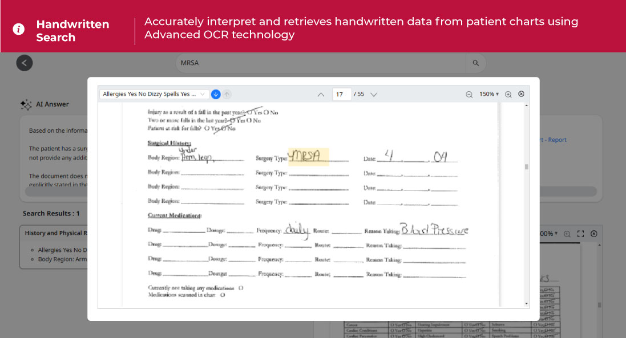
Task: Zoom out of the document viewer
Action: coord(469,95)
